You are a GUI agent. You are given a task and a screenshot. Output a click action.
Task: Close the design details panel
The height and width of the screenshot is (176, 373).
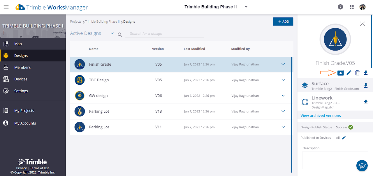pyautogui.click(x=362, y=24)
